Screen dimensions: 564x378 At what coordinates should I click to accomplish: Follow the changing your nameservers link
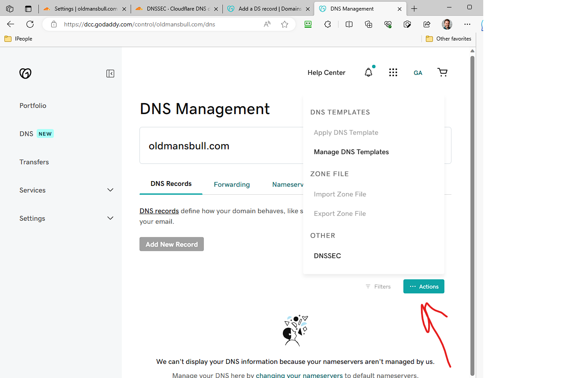pyautogui.click(x=299, y=375)
